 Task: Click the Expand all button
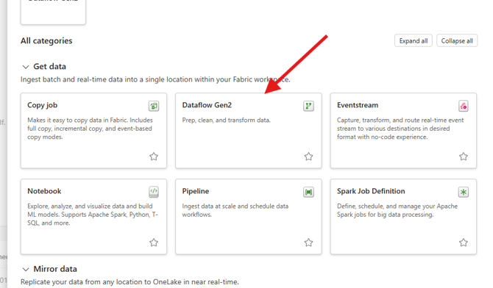pyautogui.click(x=414, y=41)
